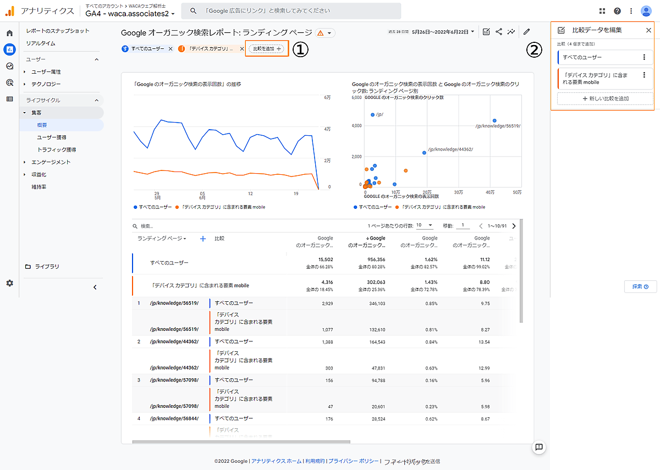This screenshot has height=470, width=660.
Task: Open リアルタイム report
Action: tap(41, 43)
